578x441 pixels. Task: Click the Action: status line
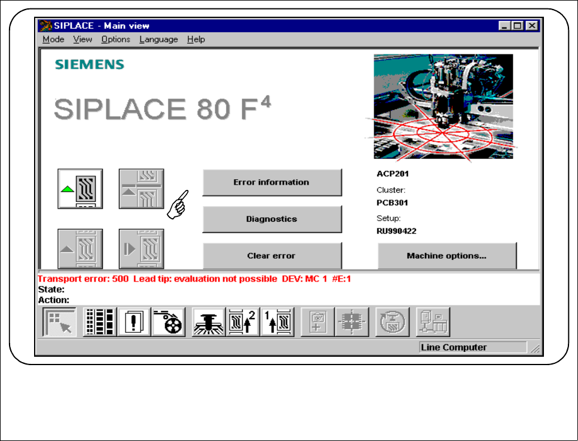tap(54, 300)
